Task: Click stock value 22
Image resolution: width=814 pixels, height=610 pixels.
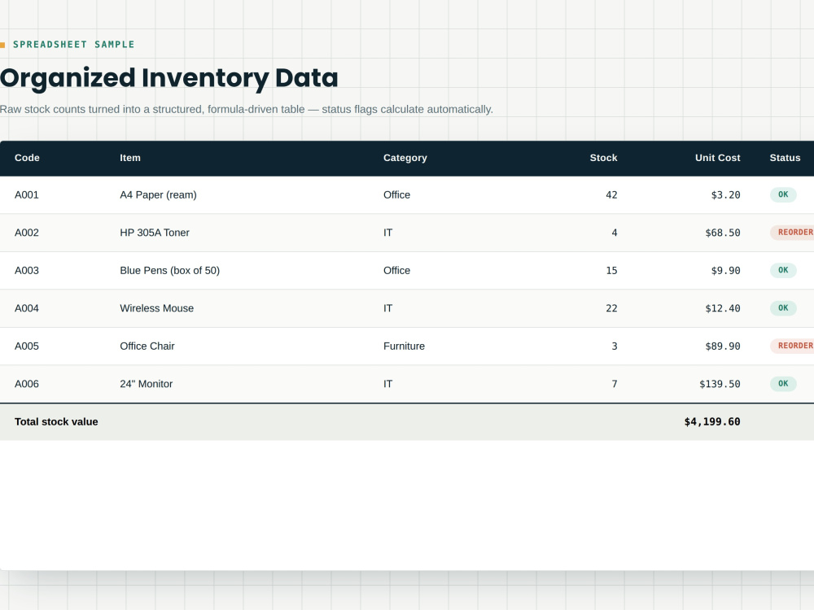Action: click(x=611, y=308)
